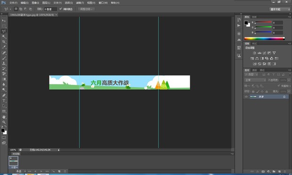The height and width of the screenshot is (175, 292).
Task: Hide the Background layer eye icon
Action: point(246,97)
